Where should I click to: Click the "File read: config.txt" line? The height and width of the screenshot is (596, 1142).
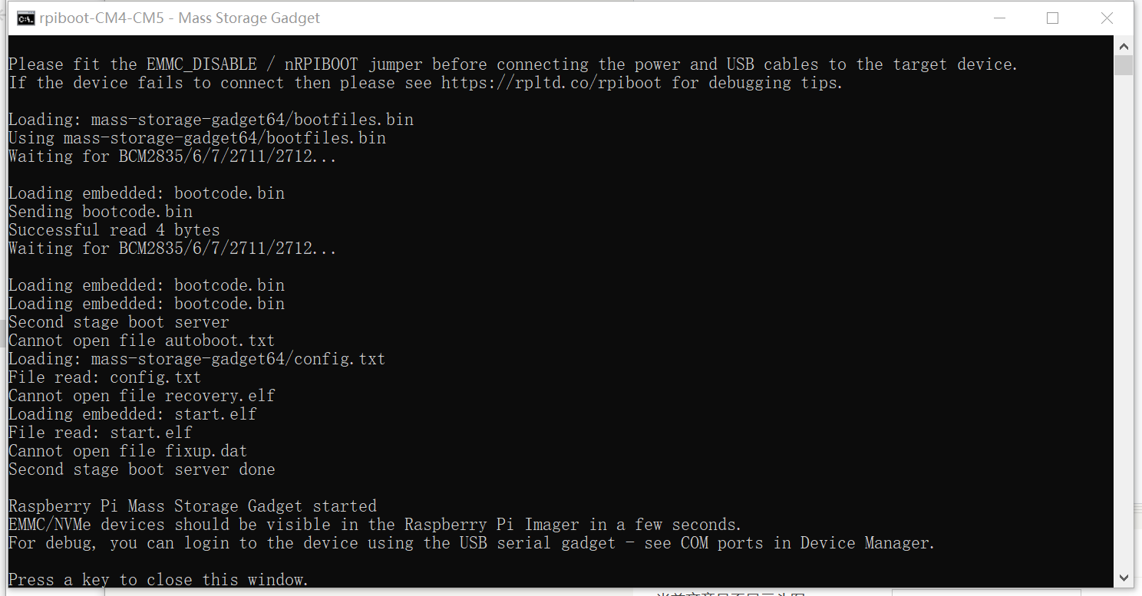(x=104, y=377)
